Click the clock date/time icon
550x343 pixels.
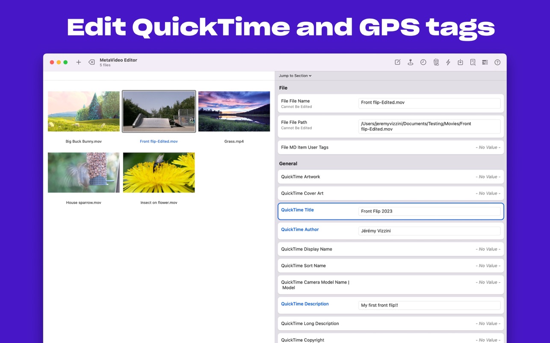423,62
